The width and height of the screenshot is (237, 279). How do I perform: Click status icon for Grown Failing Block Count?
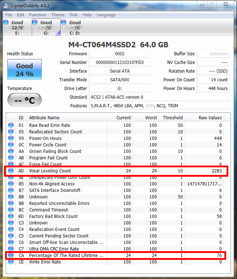pos(11,151)
